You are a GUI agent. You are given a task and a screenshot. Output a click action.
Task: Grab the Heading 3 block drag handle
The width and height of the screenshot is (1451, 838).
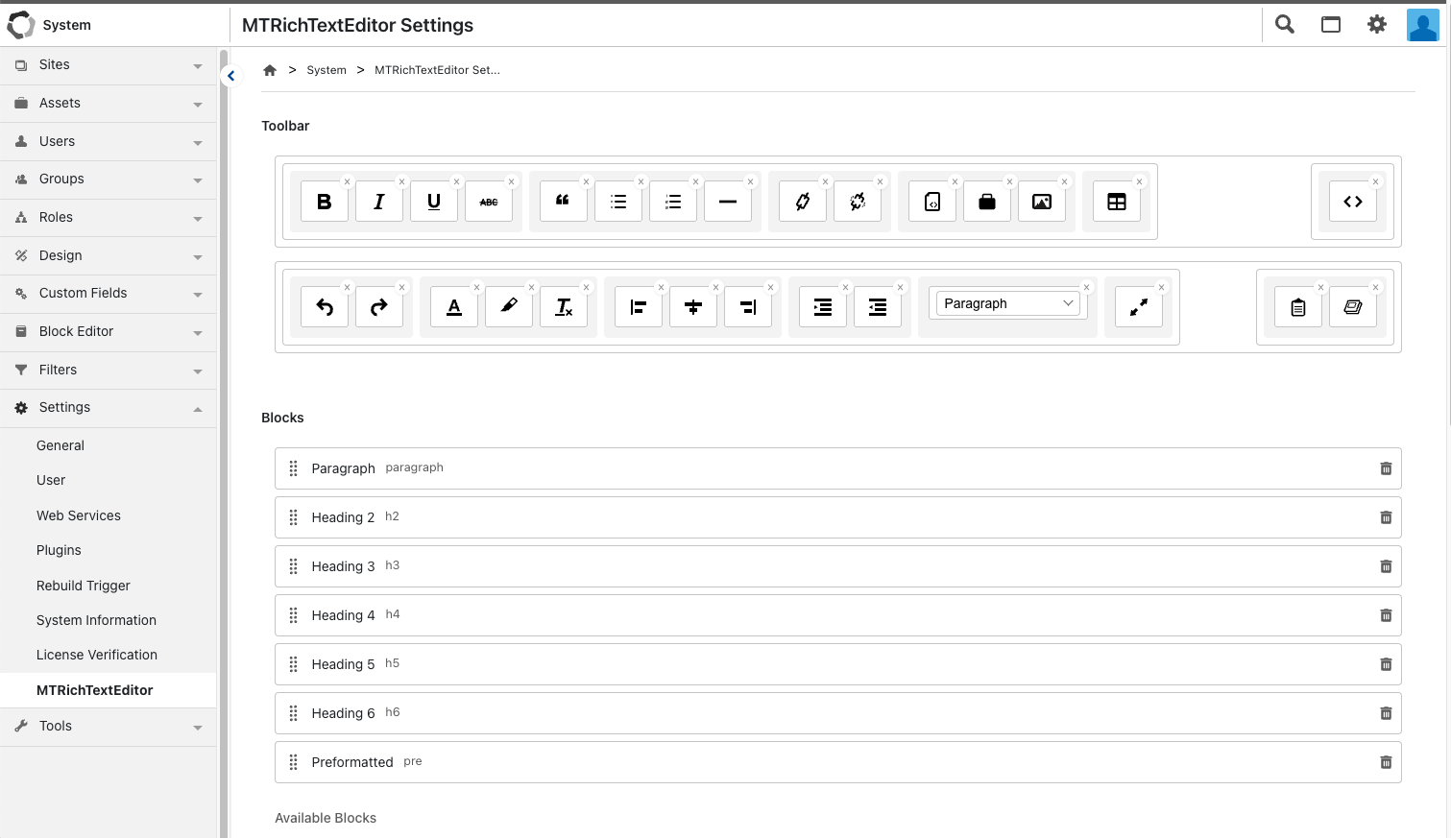(x=294, y=566)
